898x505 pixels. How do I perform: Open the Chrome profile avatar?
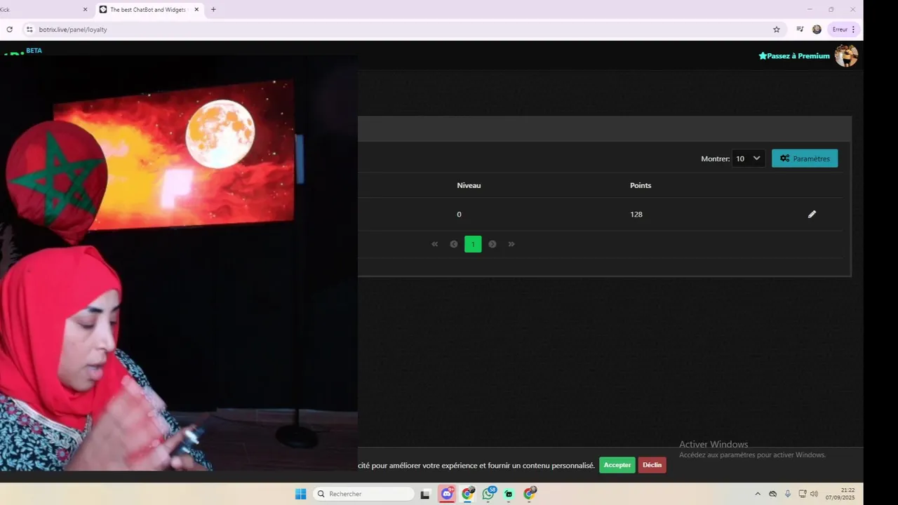[817, 29]
